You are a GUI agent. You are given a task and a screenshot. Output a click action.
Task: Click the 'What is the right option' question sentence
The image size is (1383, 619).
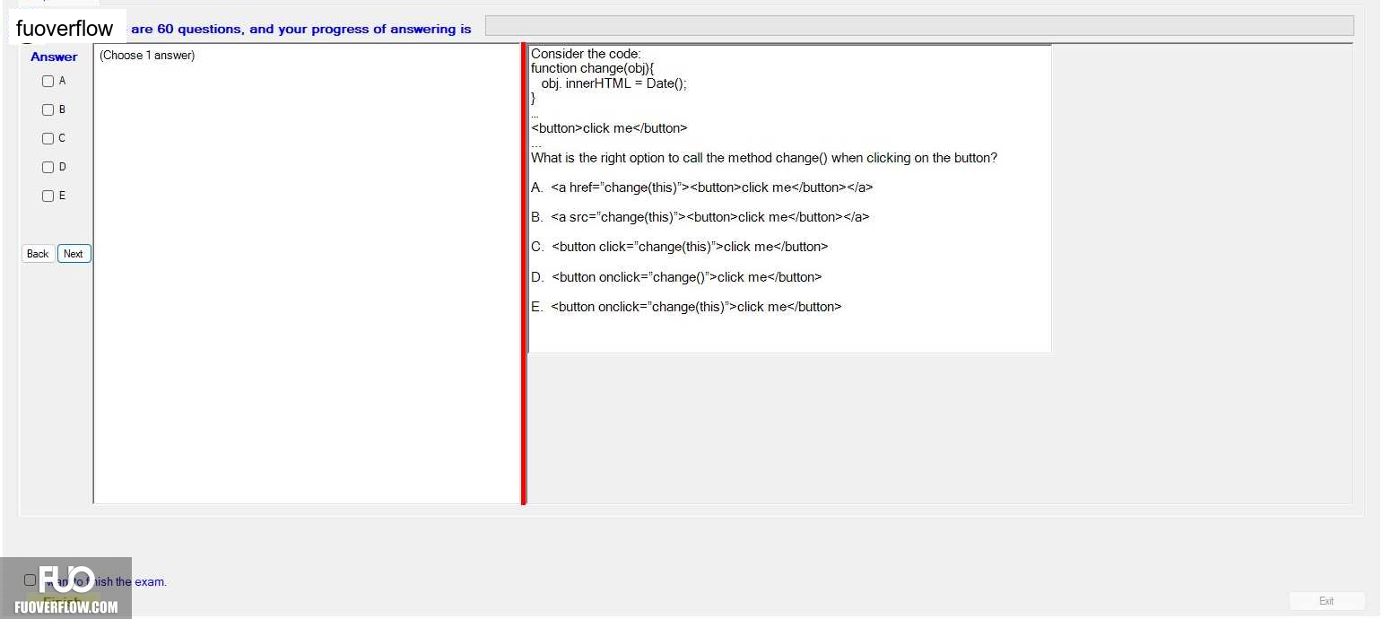coord(764,158)
